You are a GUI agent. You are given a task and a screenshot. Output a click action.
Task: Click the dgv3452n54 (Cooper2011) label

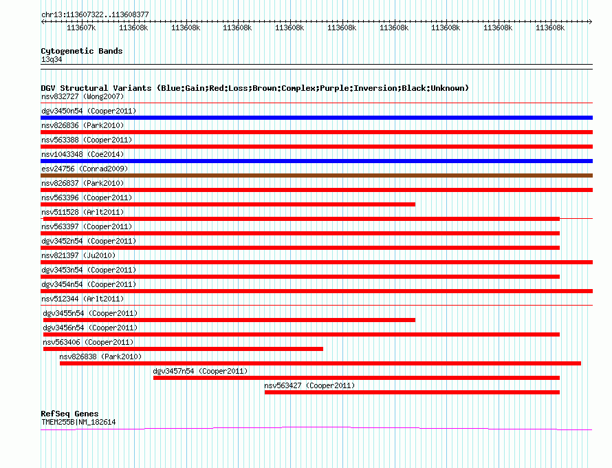[x=89, y=241]
